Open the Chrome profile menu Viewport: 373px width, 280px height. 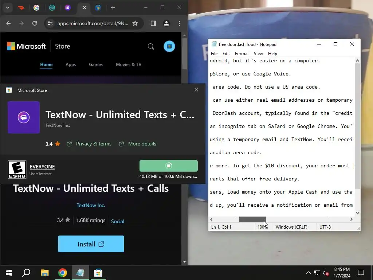pos(166,23)
